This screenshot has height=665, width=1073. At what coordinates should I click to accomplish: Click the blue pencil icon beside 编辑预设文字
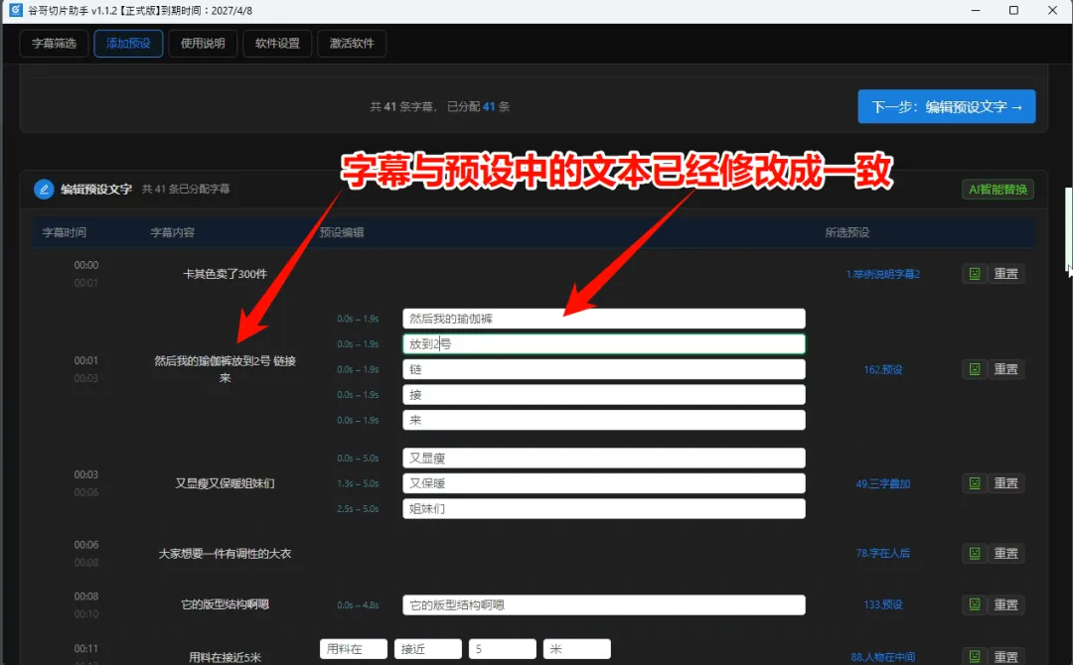tap(44, 190)
